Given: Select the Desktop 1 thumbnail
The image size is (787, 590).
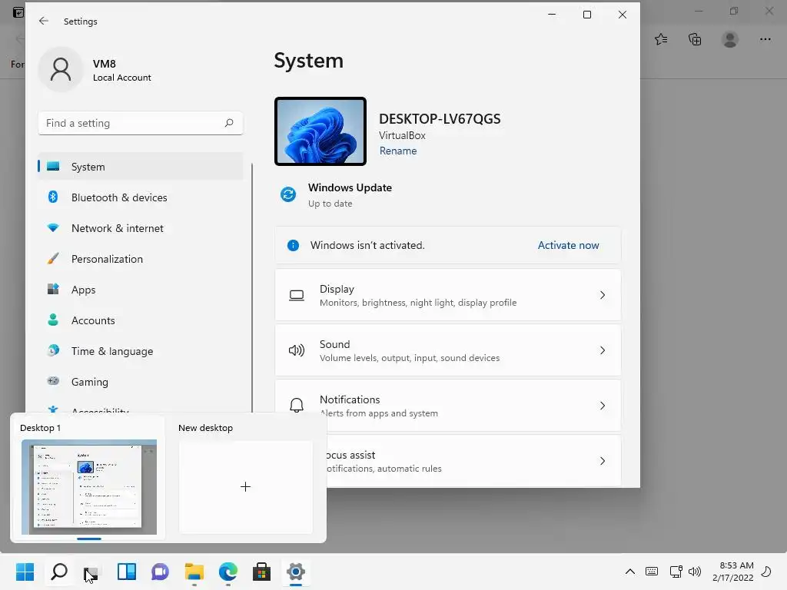Looking at the screenshot, I should pyautogui.click(x=89, y=486).
